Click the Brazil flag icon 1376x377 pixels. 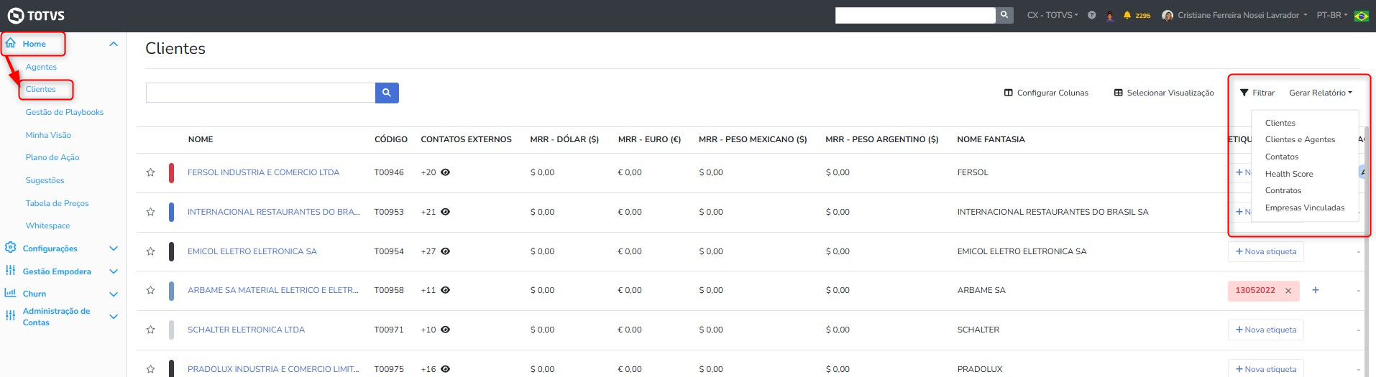pos(1361,16)
